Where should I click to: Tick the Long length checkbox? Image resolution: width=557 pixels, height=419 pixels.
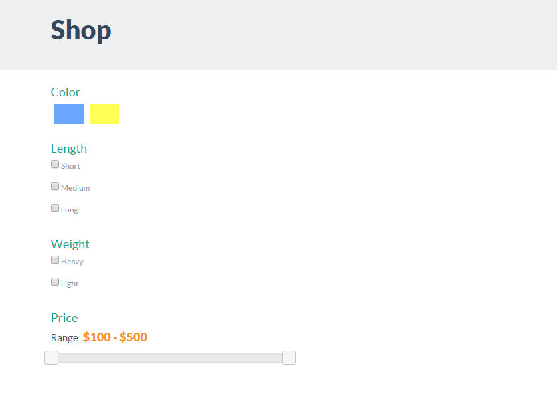point(55,208)
